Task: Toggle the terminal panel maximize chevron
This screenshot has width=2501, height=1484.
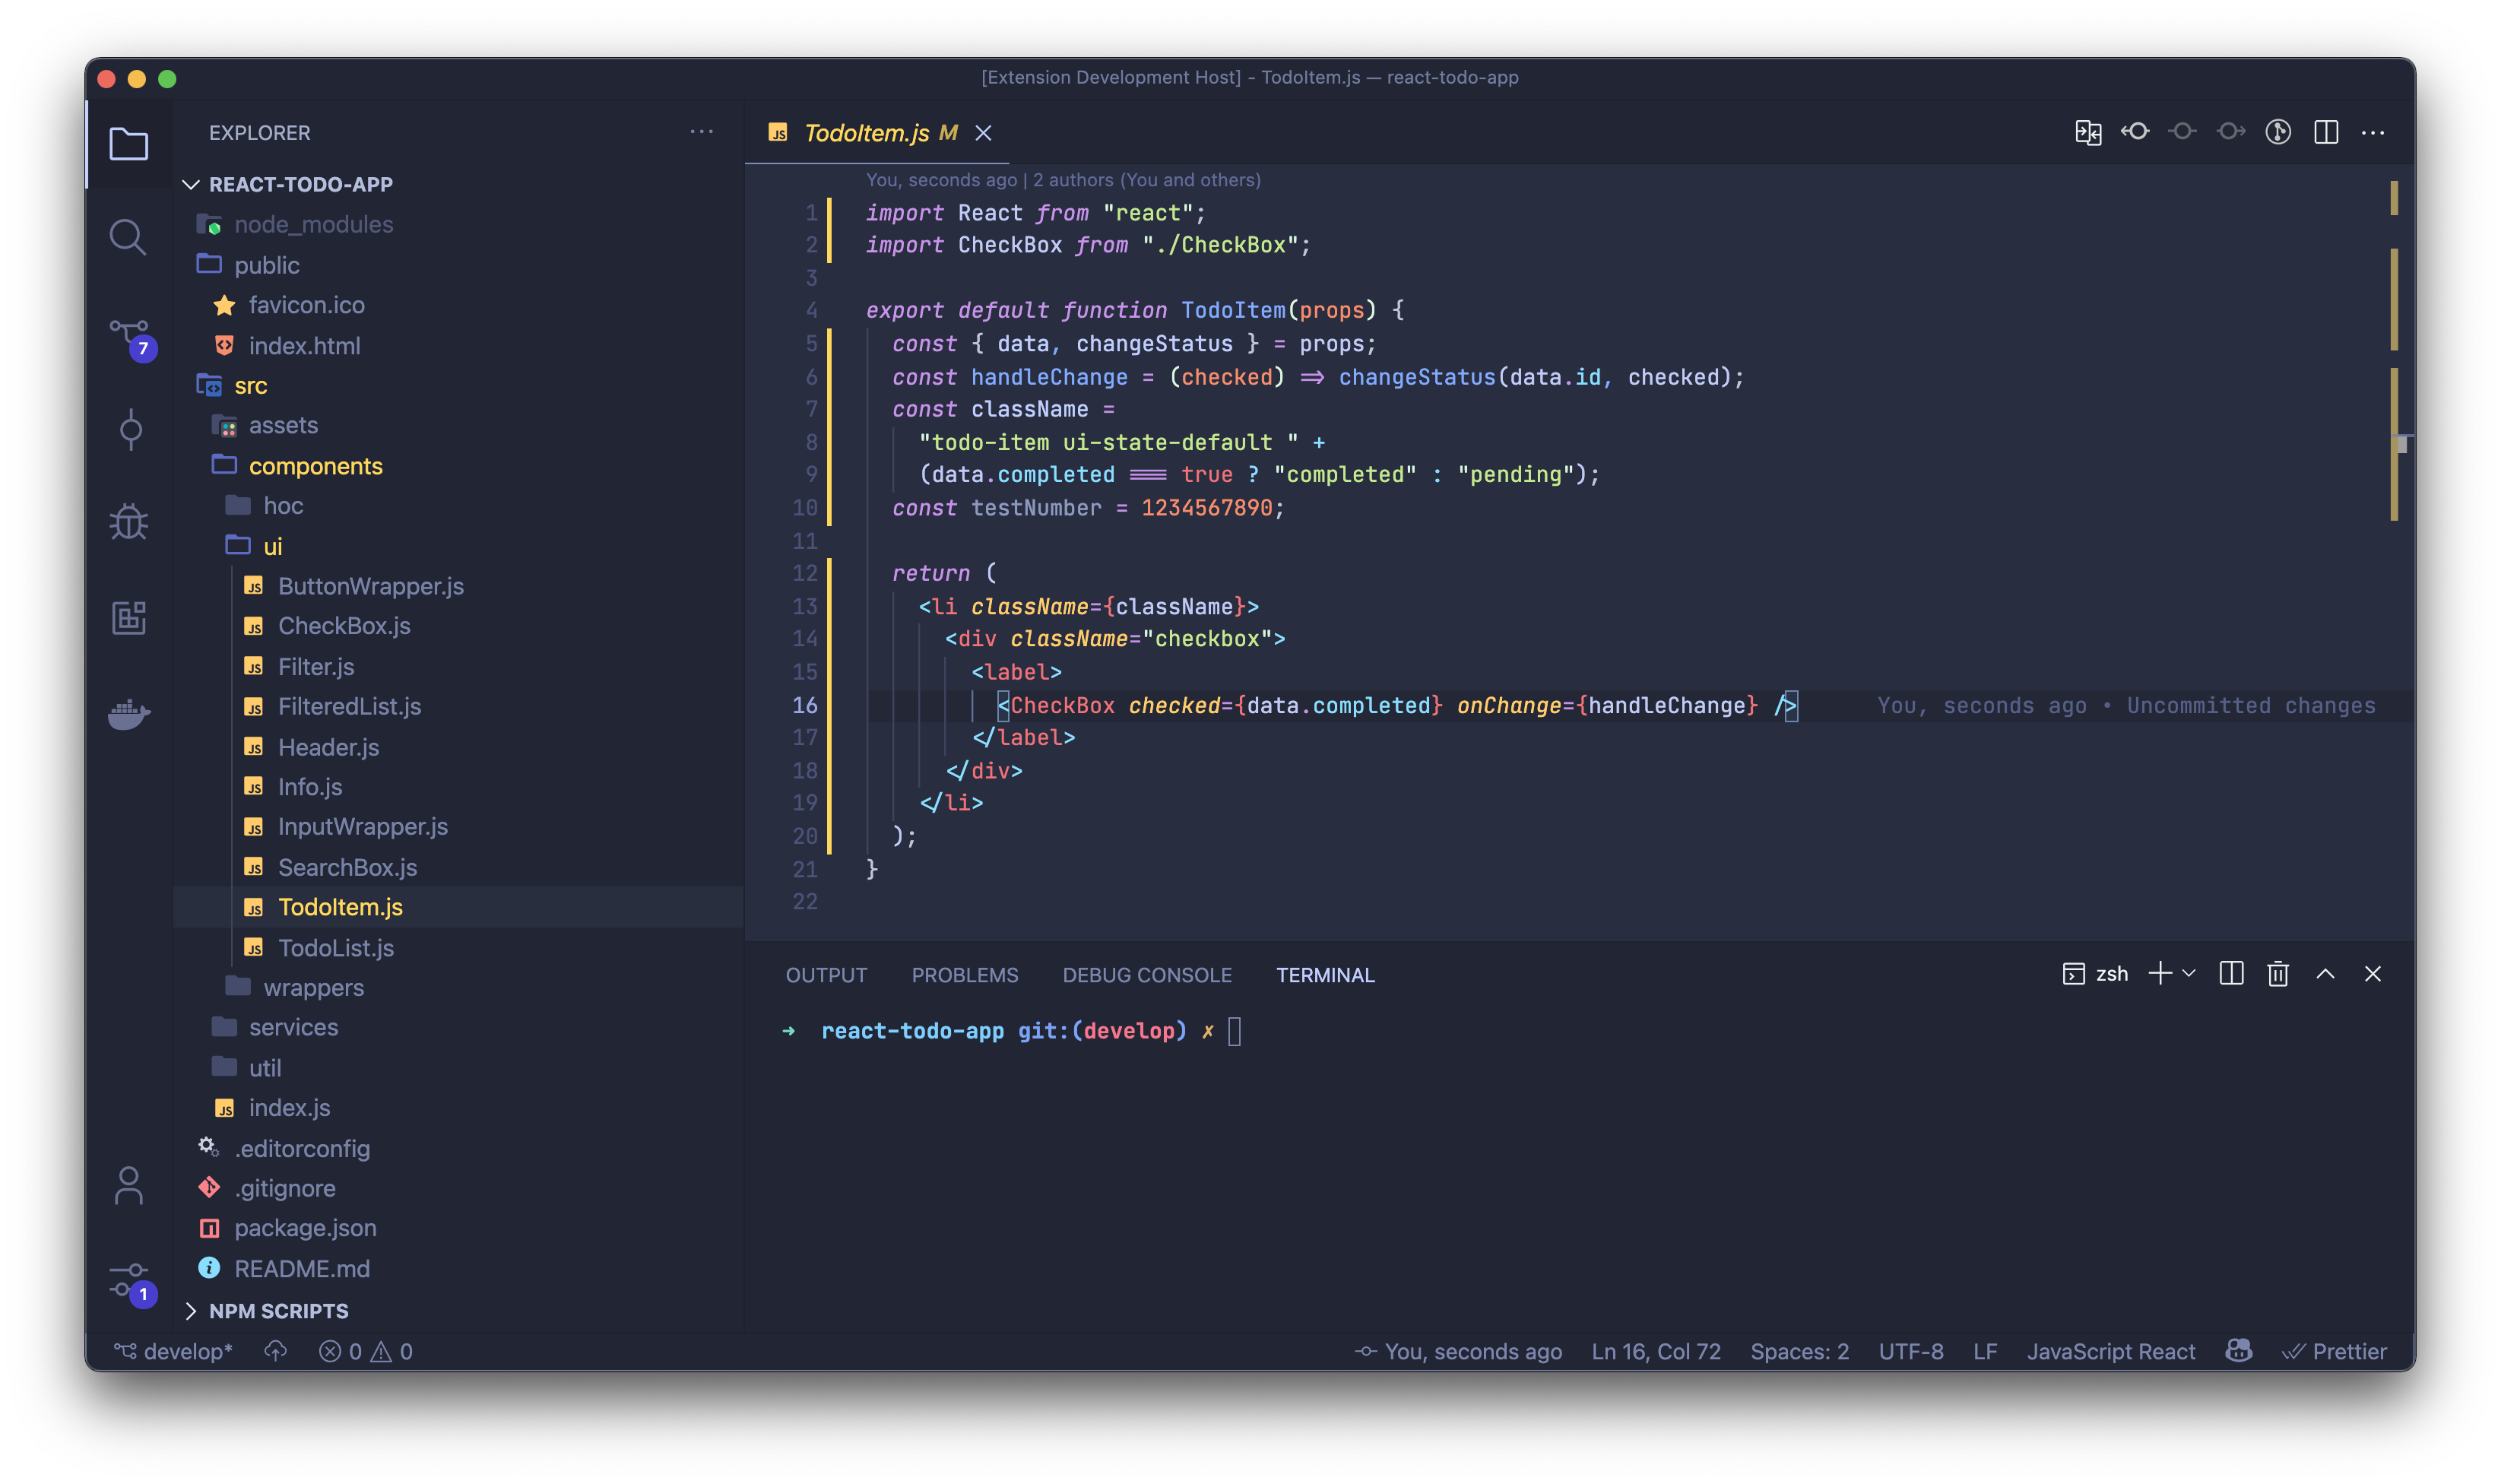Action: (x=2325, y=974)
